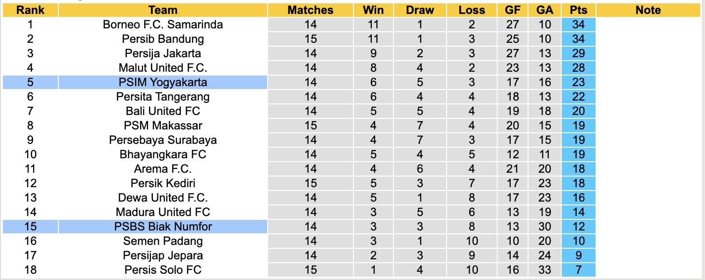Click the highlighted rank 15 cell
Image resolution: width=705 pixels, height=280 pixels.
(x=30, y=227)
